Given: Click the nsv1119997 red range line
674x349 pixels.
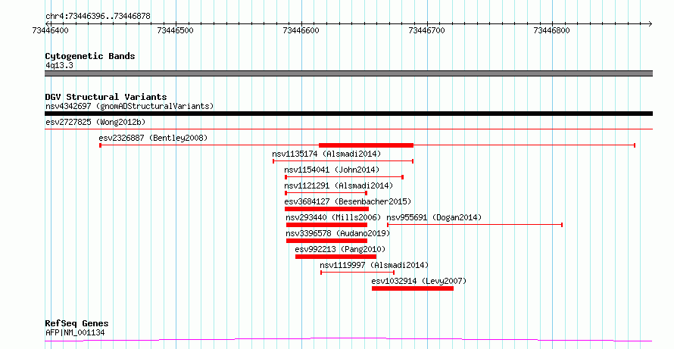Looking at the screenshot, I should 357,273.
